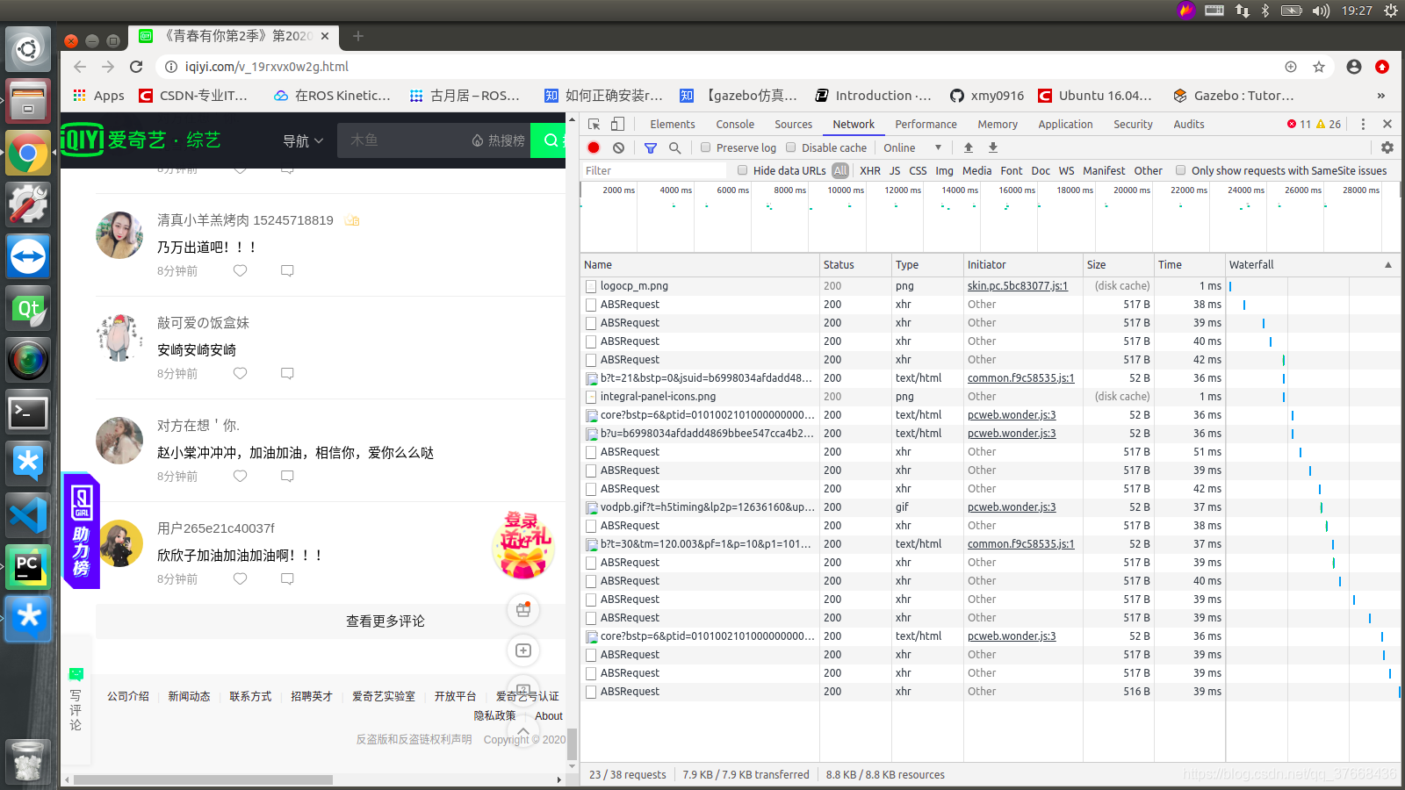
Task: Open the Online throttling dropdown
Action: [913, 147]
